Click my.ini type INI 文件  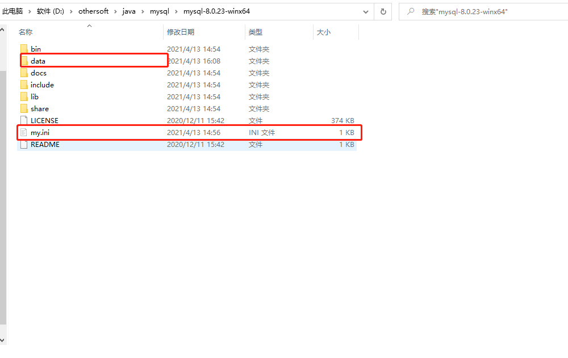coord(261,133)
